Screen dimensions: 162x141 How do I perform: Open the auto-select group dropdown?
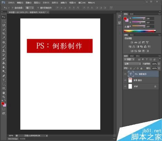(30, 8)
